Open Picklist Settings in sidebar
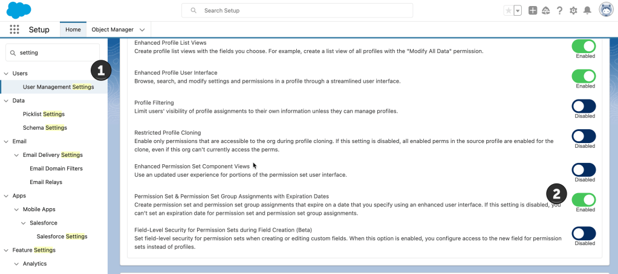 (x=44, y=114)
